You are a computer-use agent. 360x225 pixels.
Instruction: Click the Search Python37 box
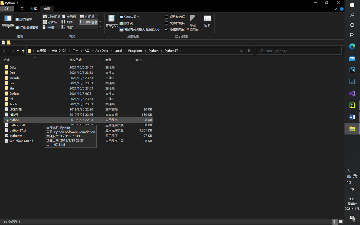[x=299, y=51]
